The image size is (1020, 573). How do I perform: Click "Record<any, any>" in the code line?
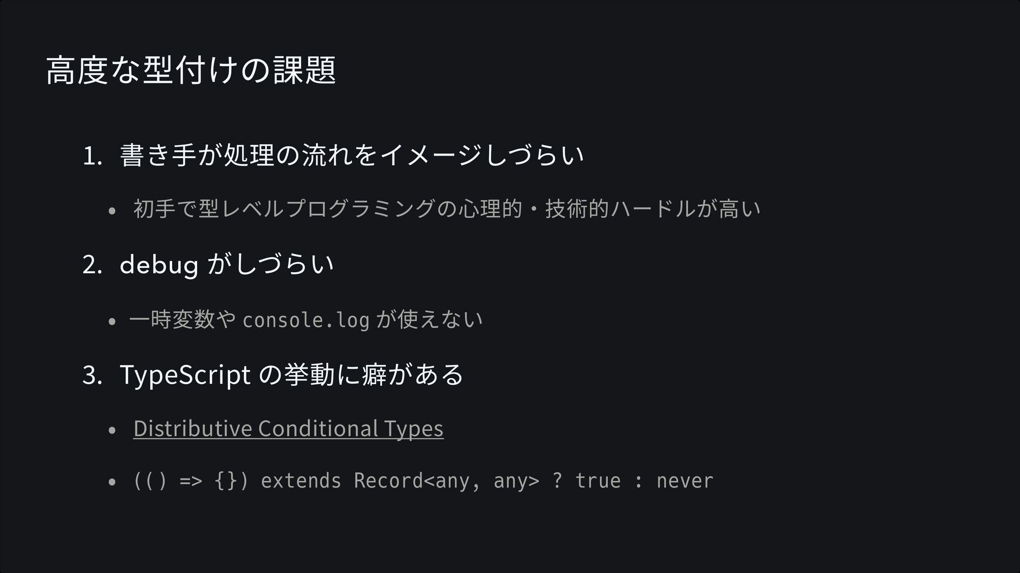(x=446, y=481)
